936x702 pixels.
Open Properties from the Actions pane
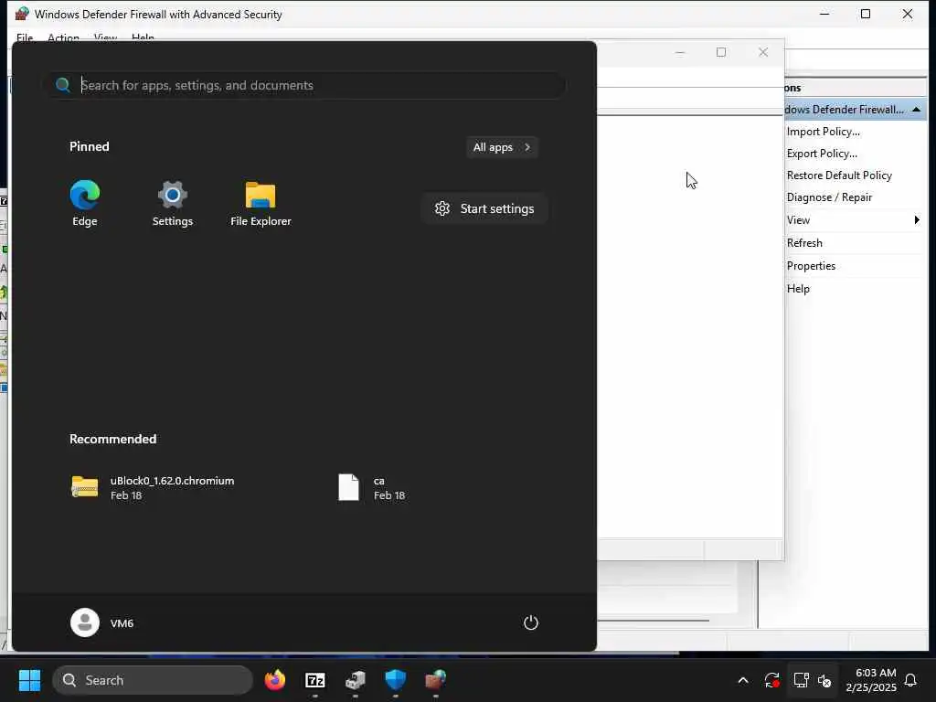[x=811, y=266]
